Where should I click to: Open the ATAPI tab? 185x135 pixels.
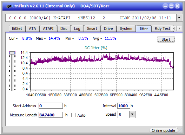click(48, 28)
